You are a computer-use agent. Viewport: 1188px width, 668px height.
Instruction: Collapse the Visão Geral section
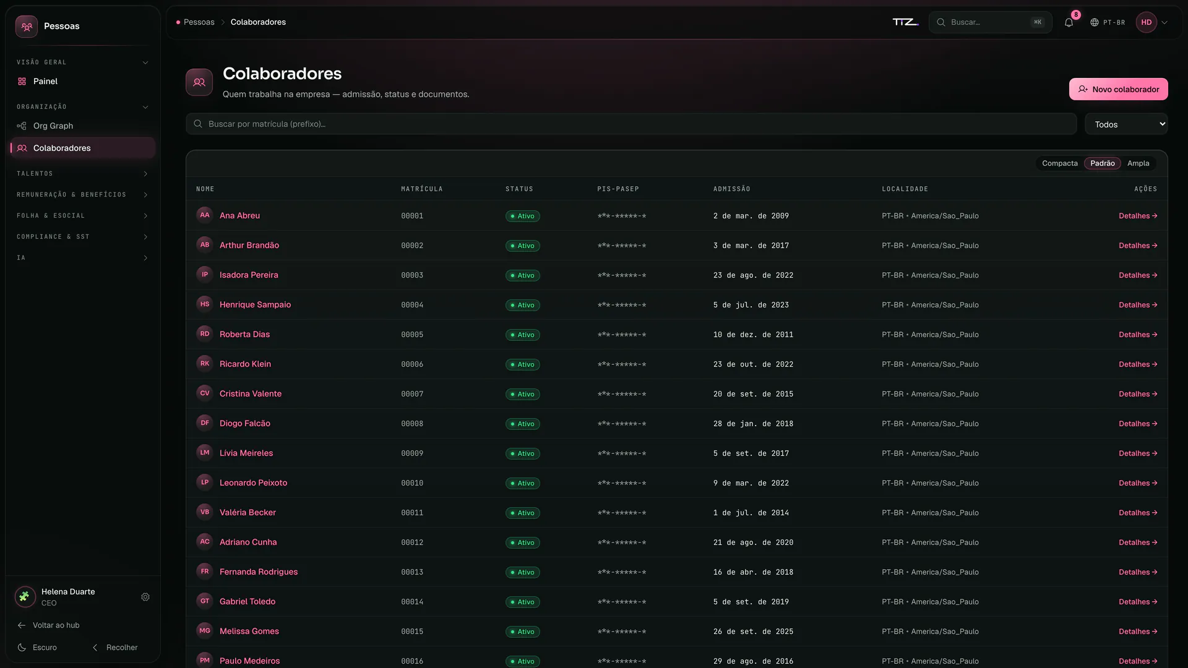pyautogui.click(x=83, y=62)
